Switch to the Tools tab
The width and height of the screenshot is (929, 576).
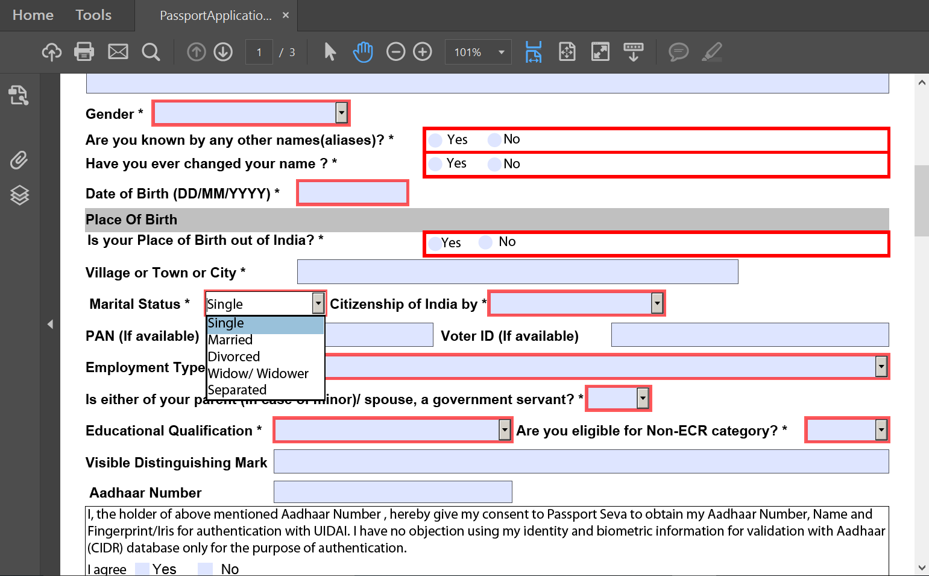(93, 15)
